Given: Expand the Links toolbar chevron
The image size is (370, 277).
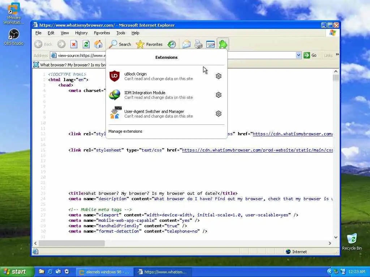Looking at the screenshot, I should (x=337, y=54).
